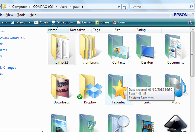Expand the address bar history dropdown
This screenshot has width=195, height=132.
click(119, 7)
